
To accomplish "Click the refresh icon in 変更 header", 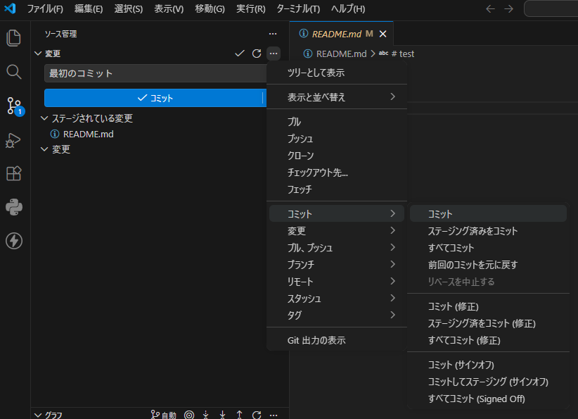I will click(x=257, y=54).
